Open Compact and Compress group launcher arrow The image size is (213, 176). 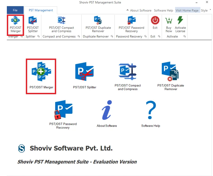pyautogui.click(x=79, y=36)
